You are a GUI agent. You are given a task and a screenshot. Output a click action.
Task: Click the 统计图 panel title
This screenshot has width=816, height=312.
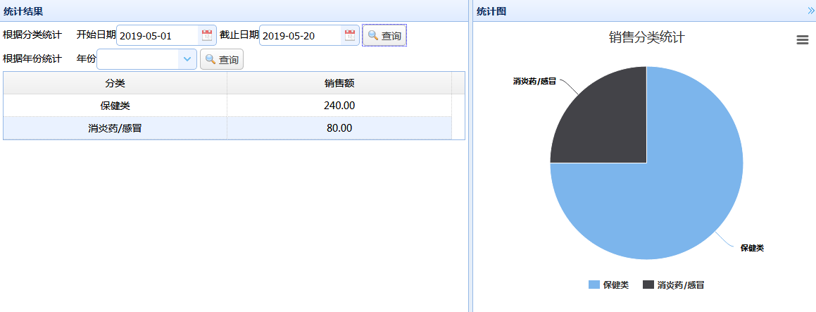(491, 11)
